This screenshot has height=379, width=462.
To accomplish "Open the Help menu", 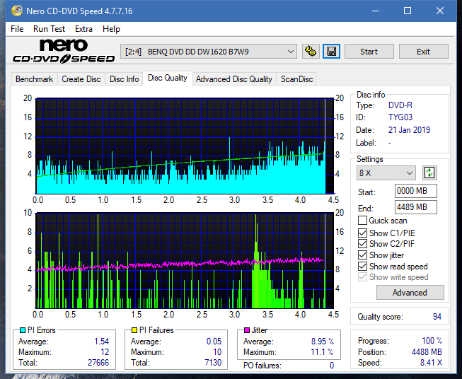I will pyautogui.click(x=111, y=29).
